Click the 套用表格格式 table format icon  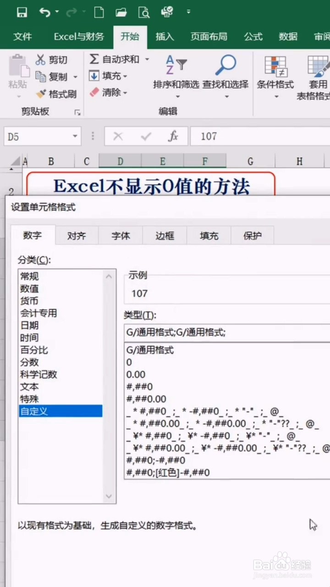318,66
